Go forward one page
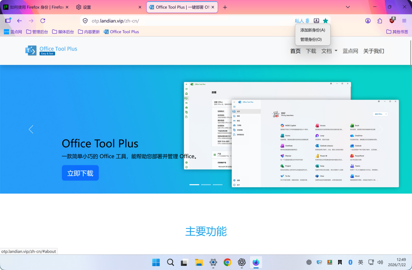412x270 pixels. pyautogui.click(x=31, y=21)
